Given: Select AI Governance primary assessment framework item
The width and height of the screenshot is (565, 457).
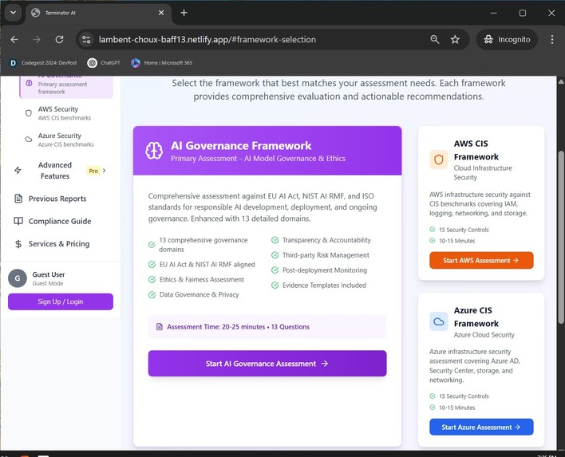Looking at the screenshot, I should tap(66, 87).
